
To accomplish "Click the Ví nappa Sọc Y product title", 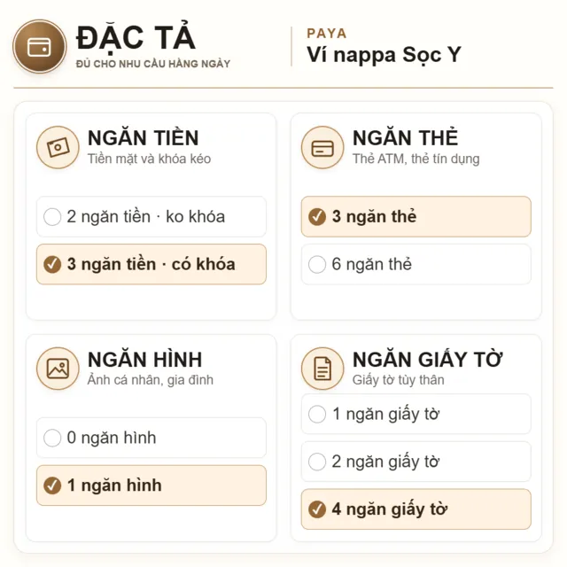I will click(x=384, y=55).
